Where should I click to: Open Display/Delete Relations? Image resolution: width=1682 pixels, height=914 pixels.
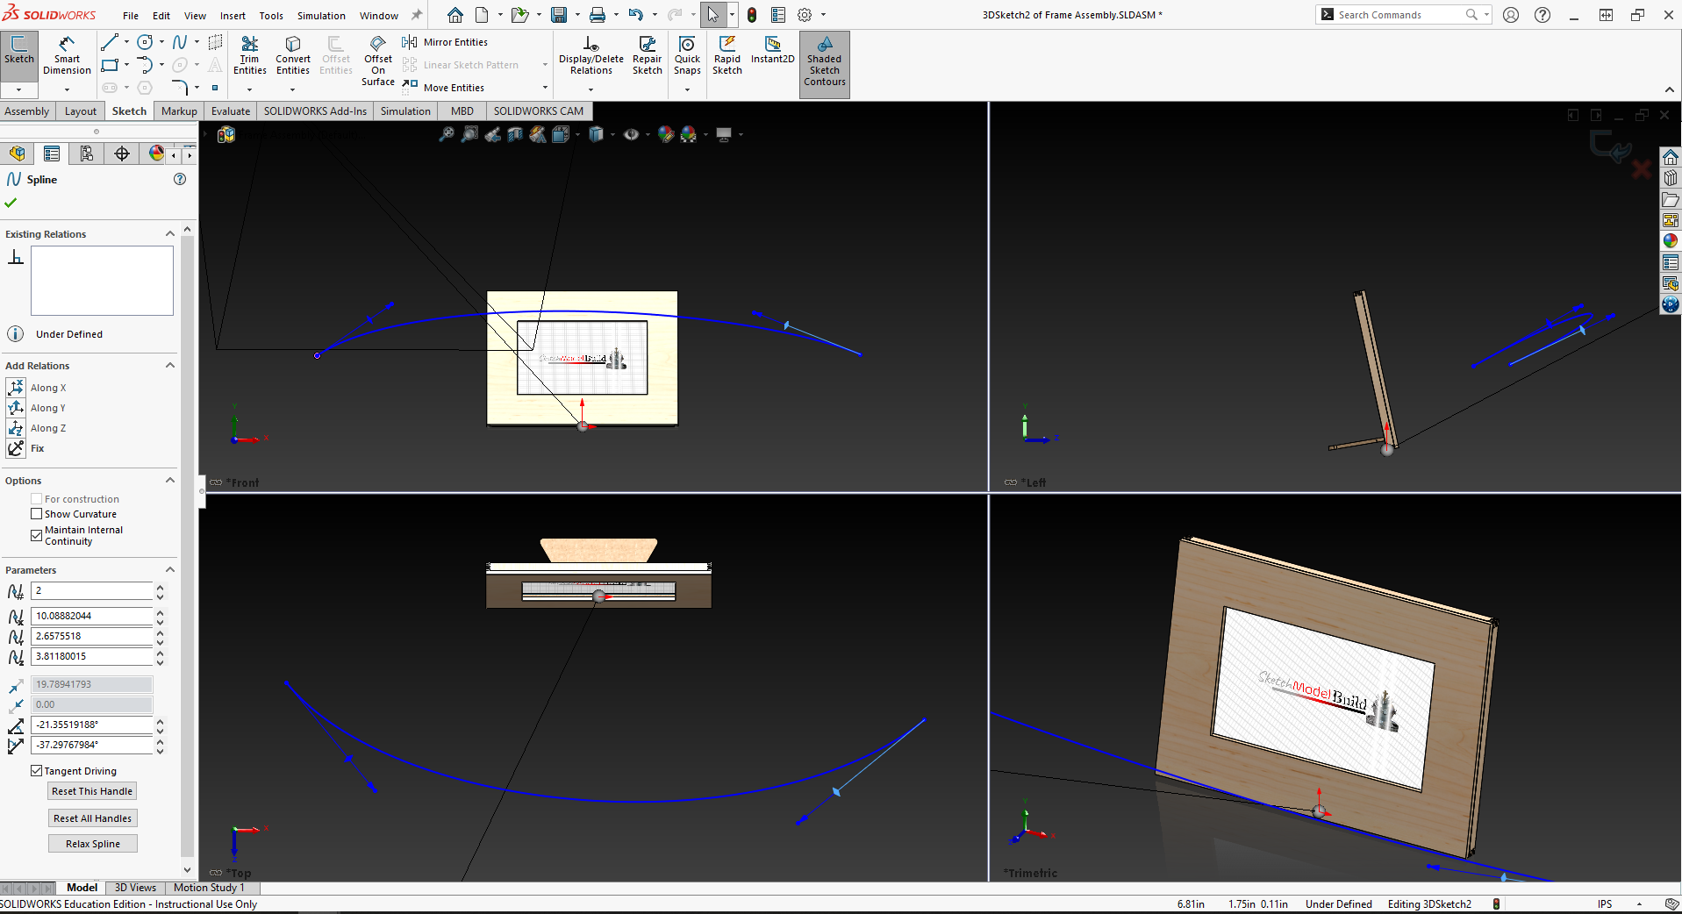tap(590, 56)
